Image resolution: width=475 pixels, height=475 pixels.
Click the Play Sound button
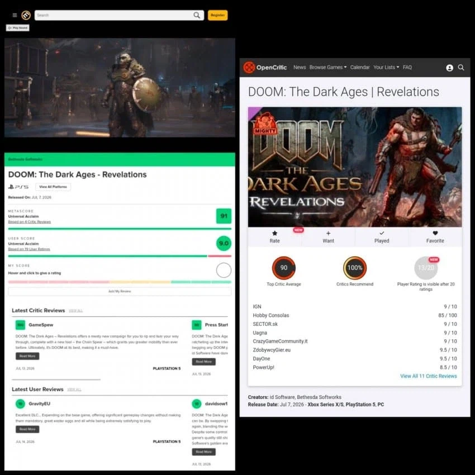point(17,28)
